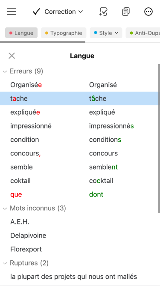Close the Langue panel with X
160x286 pixels.
coord(12,56)
